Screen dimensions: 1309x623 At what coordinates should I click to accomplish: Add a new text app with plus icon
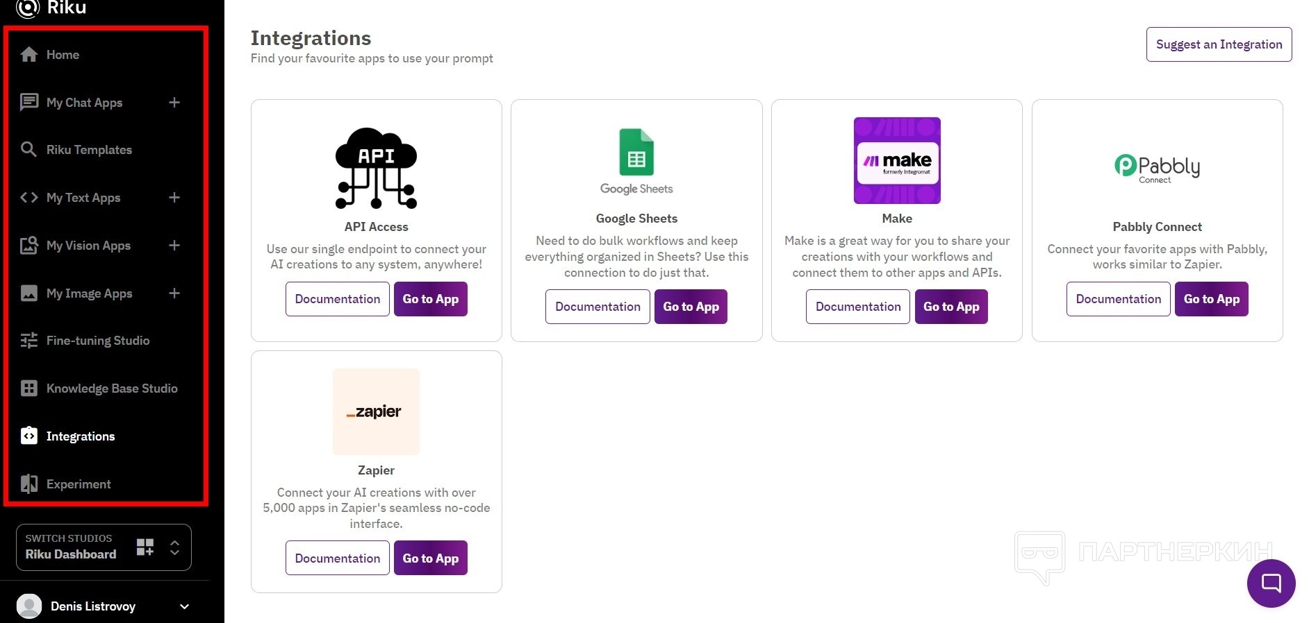click(x=174, y=198)
